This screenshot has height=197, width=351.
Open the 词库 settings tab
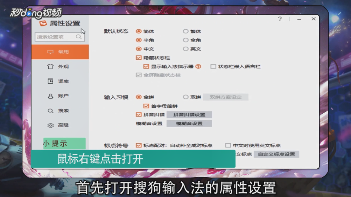point(60,81)
